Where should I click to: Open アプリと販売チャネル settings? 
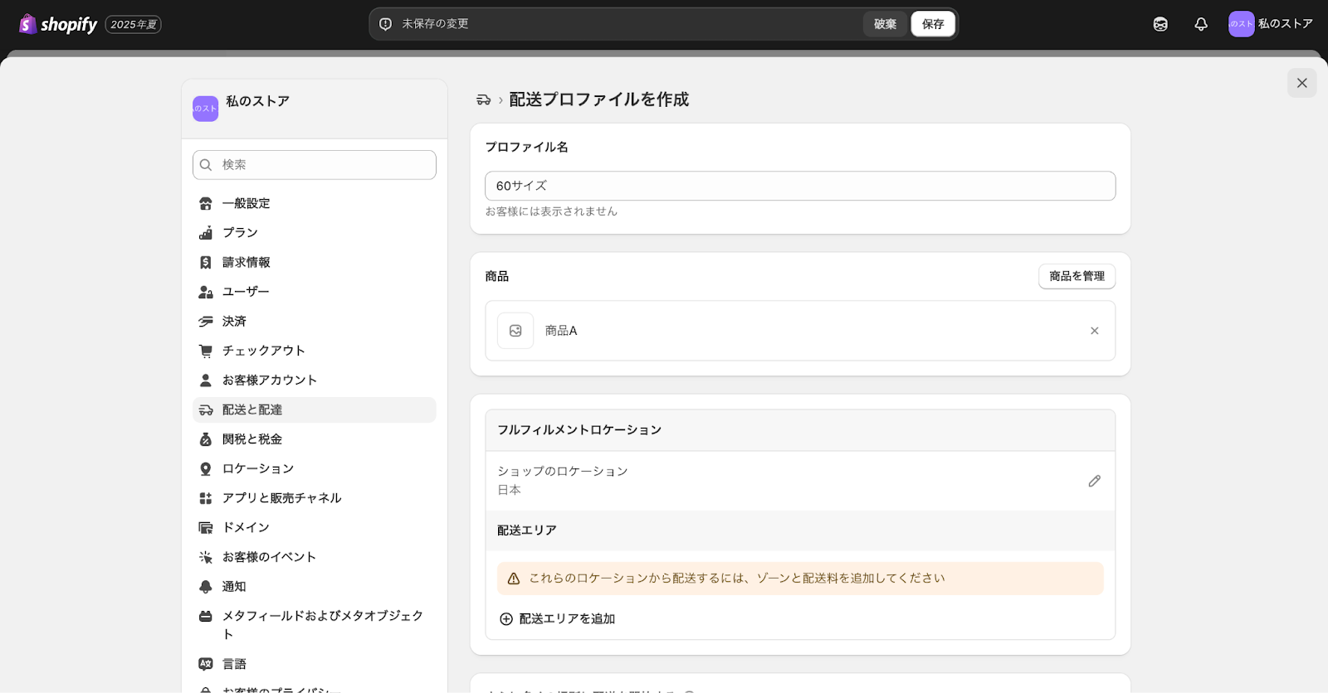tap(315, 498)
